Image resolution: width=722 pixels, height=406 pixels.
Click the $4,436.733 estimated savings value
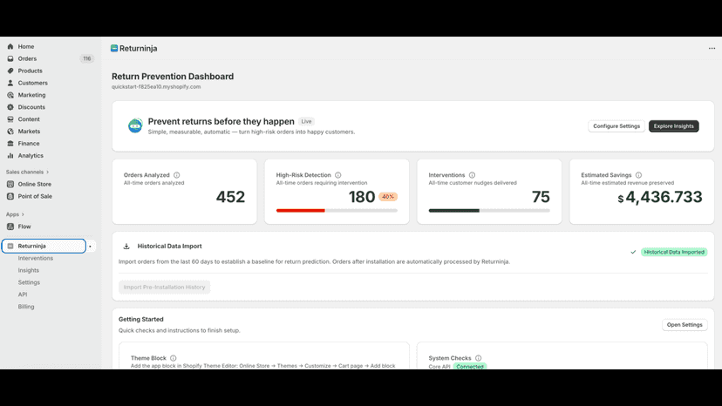pyautogui.click(x=660, y=197)
